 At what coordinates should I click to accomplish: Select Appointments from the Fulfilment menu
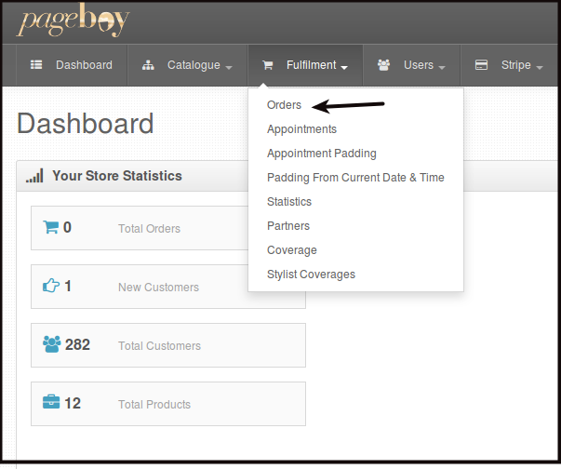click(301, 129)
